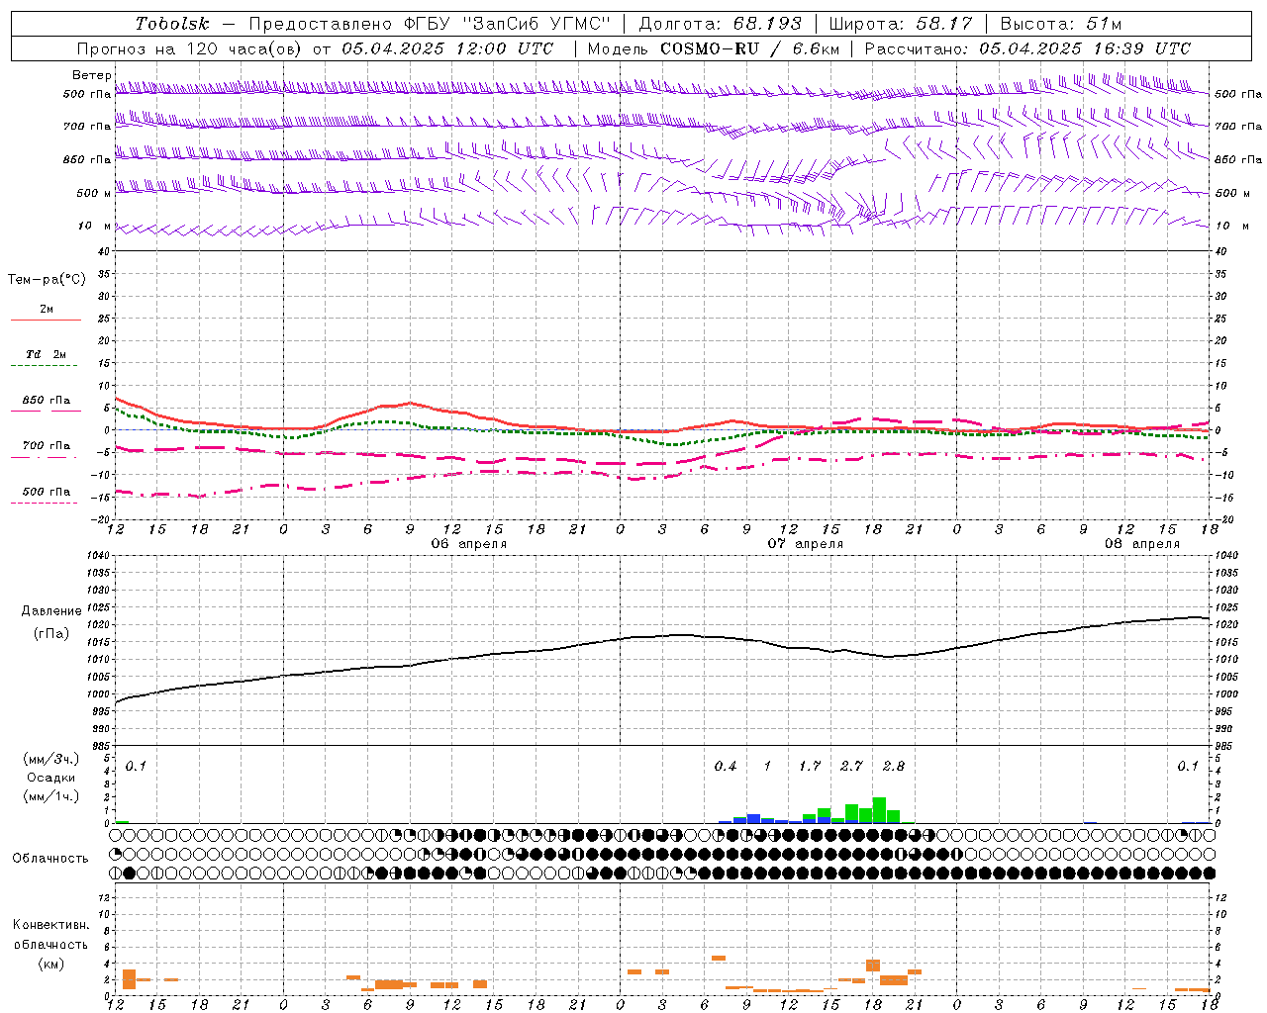1267x1013 pixels.
Task: Click the 3-hour precipitation value 1.7
Action: (x=810, y=766)
